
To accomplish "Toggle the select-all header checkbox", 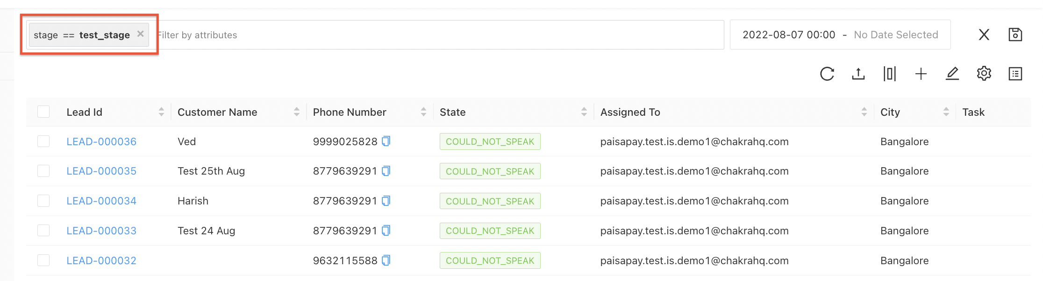I will (43, 112).
